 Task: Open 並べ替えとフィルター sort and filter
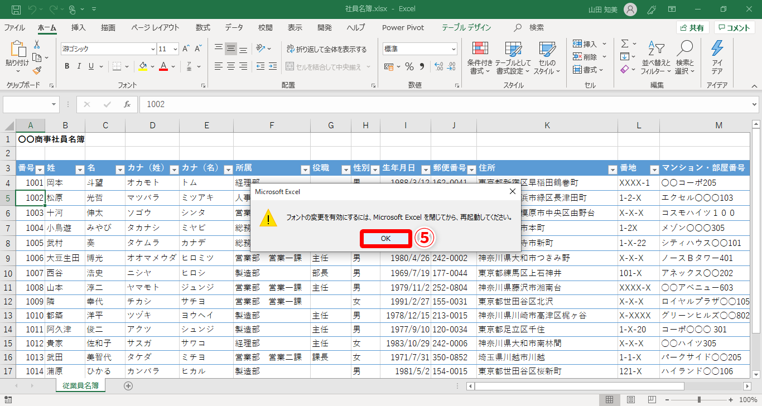coord(656,57)
